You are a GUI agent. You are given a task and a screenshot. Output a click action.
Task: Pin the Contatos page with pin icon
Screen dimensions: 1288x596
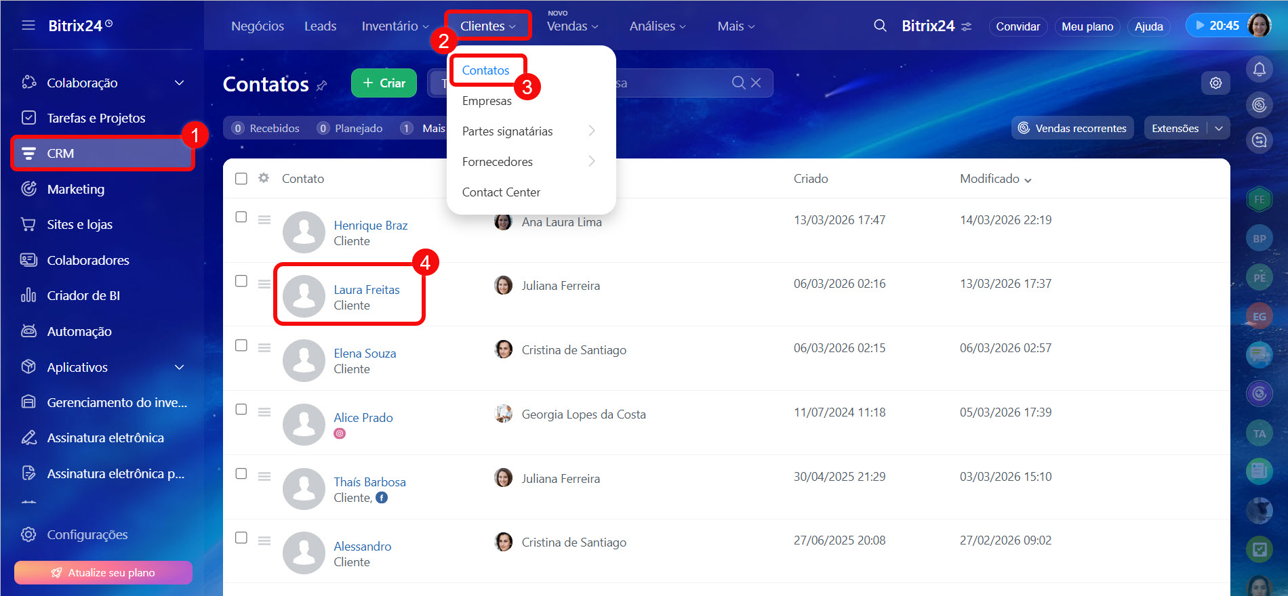[x=322, y=85]
